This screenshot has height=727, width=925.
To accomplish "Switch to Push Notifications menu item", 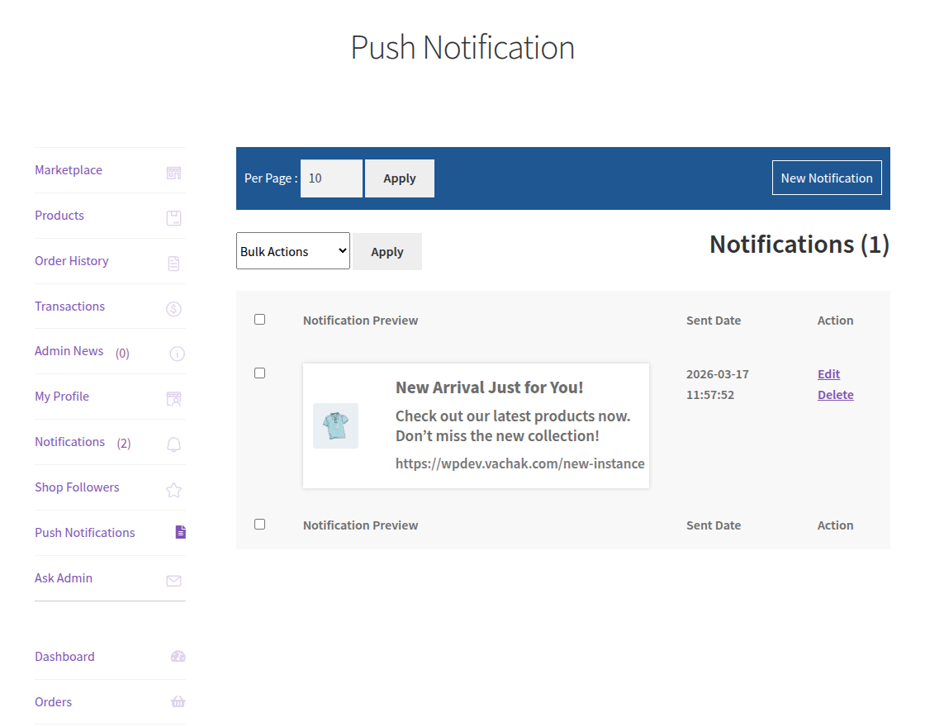I will (x=84, y=532).
